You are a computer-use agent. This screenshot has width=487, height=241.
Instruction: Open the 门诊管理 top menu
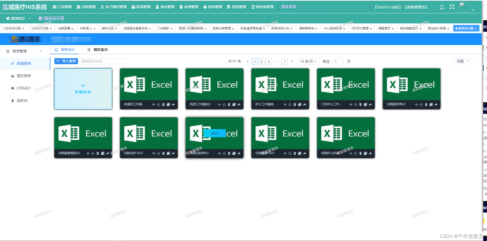pyautogui.click(x=62, y=7)
